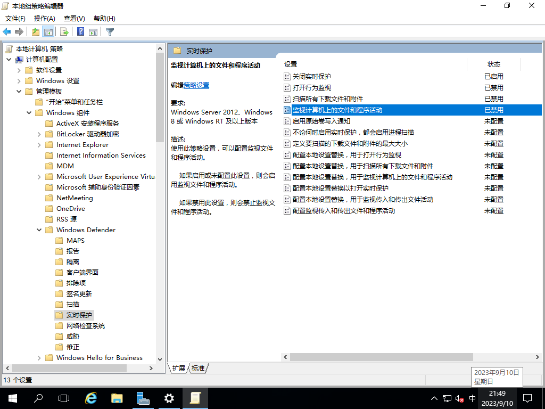
Task: Click the 计算机配置 computer icon in the tree
Action: 19,60
